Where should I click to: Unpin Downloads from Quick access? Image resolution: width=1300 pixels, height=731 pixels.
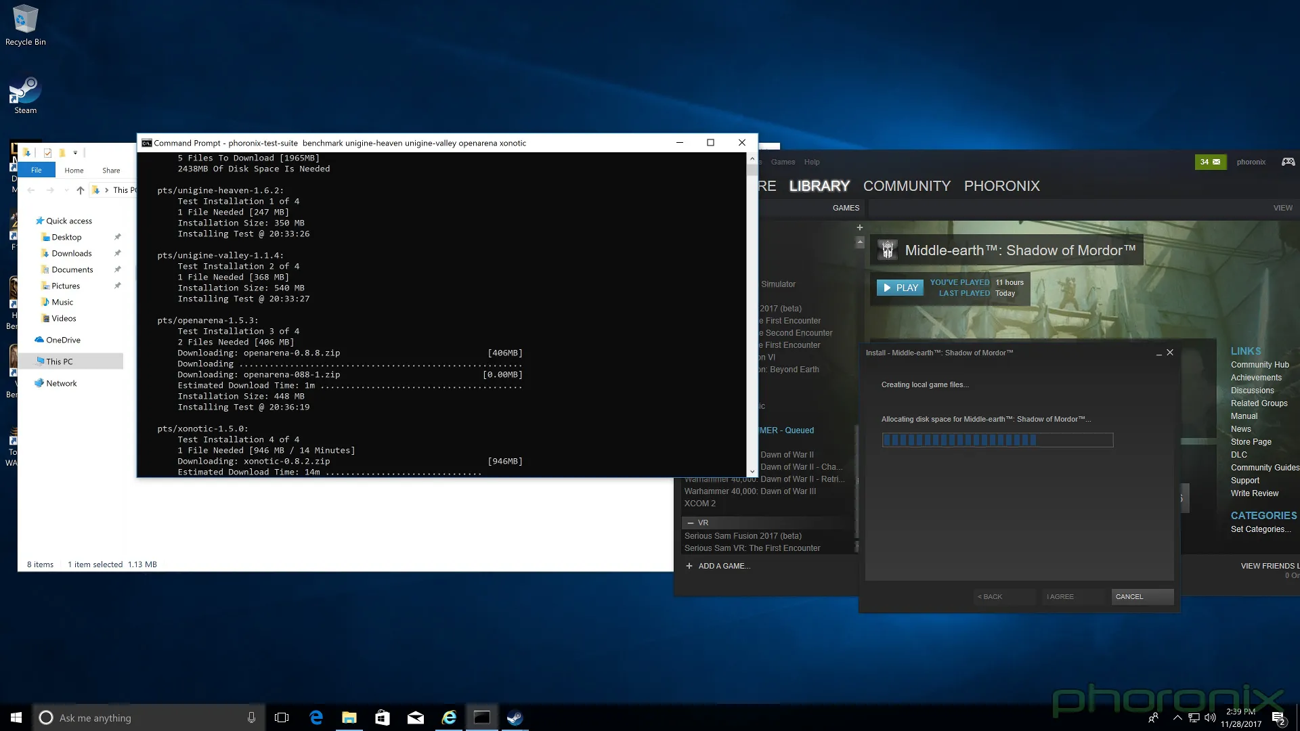tap(117, 253)
